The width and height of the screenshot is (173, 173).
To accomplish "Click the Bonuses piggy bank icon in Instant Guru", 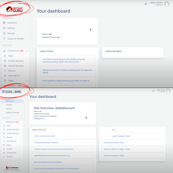I will pos(4,33).
